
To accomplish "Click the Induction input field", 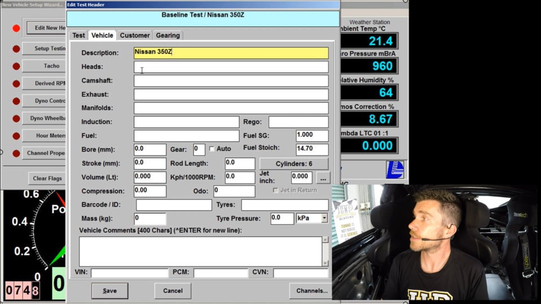I will point(187,122).
